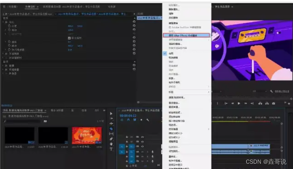
Task: Go to In point in program monitor
Action: (x=226, y=103)
